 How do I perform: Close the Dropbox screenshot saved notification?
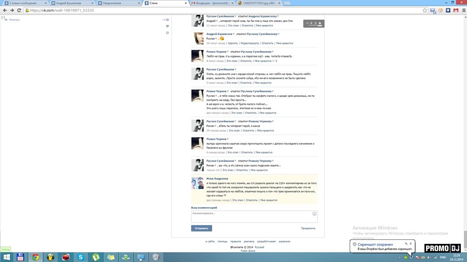pyautogui.click(x=410, y=243)
